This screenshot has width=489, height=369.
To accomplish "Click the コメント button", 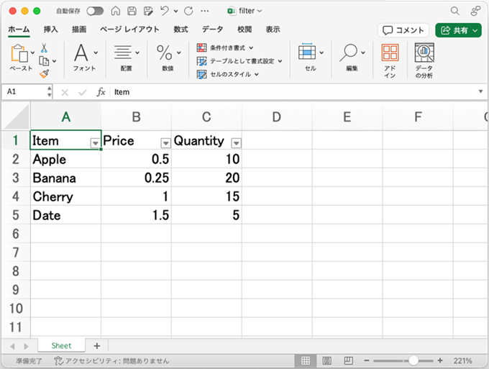I will pyautogui.click(x=403, y=30).
